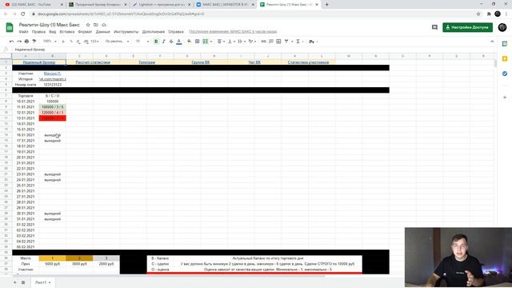Click the Настройки Доступа share button
This screenshot has width=512, height=288.
[x=467, y=27]
